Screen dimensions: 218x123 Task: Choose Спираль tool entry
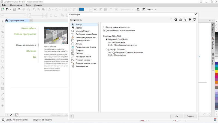[84, 50]
